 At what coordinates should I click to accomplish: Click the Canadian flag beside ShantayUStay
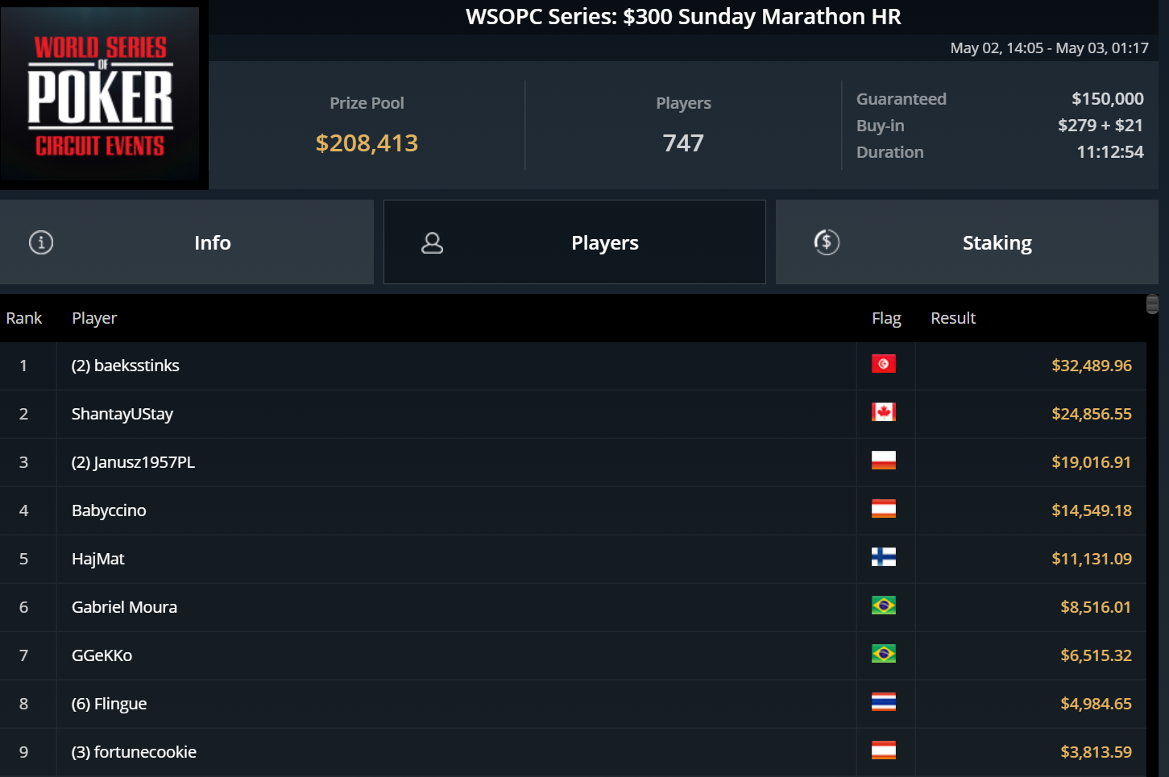pyautogui.click(x=883, y=413)
